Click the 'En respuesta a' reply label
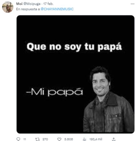 [28, 9]
